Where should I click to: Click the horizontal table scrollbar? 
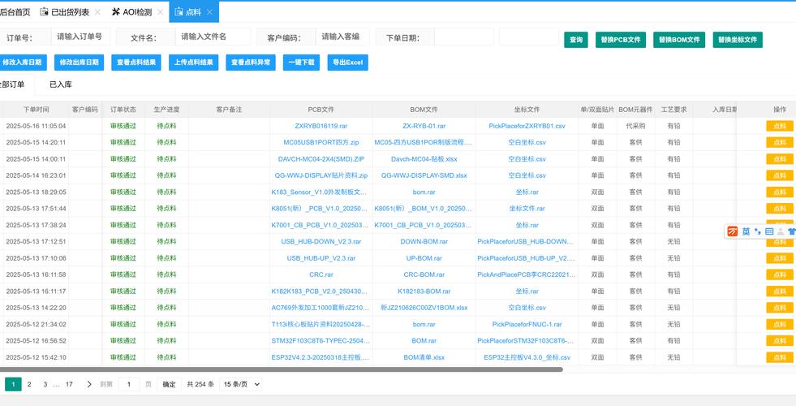(x=282, y=369)
